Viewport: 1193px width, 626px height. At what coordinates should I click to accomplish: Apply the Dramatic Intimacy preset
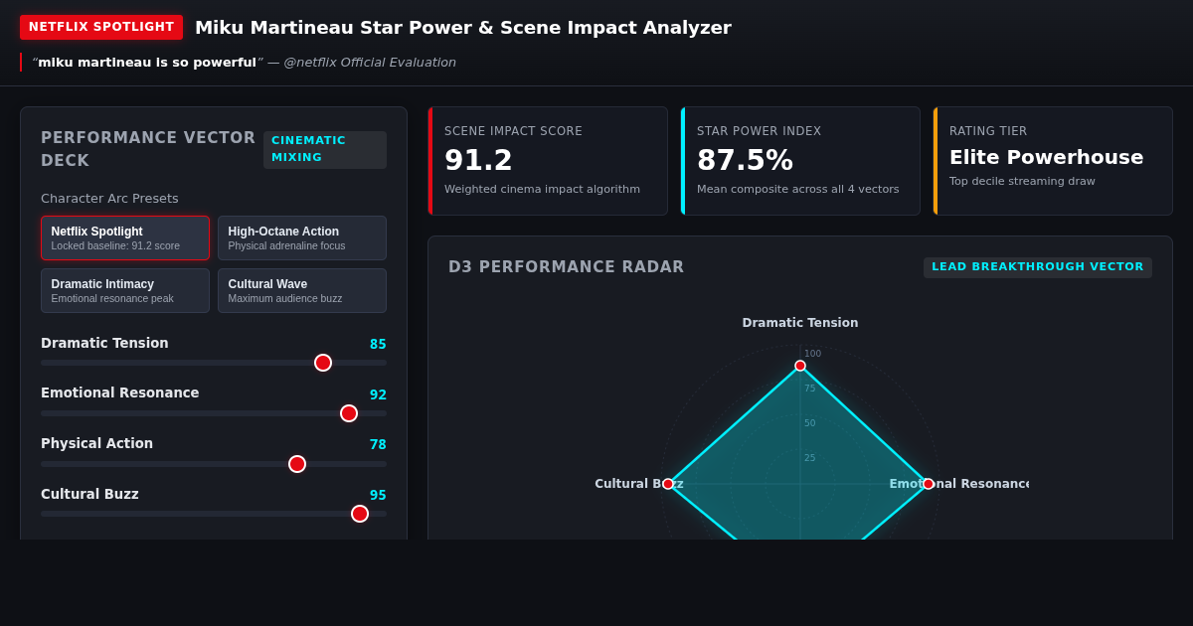125,291
